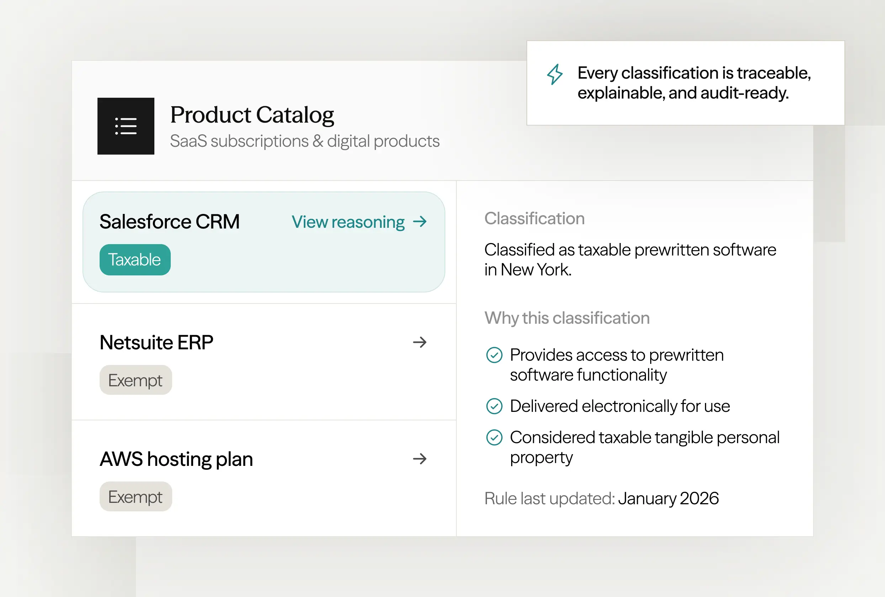Screen dimensions: 885x597
Task: Select the AWS hosting plan name
Action: pyautogui.click(x=176, y=459)
